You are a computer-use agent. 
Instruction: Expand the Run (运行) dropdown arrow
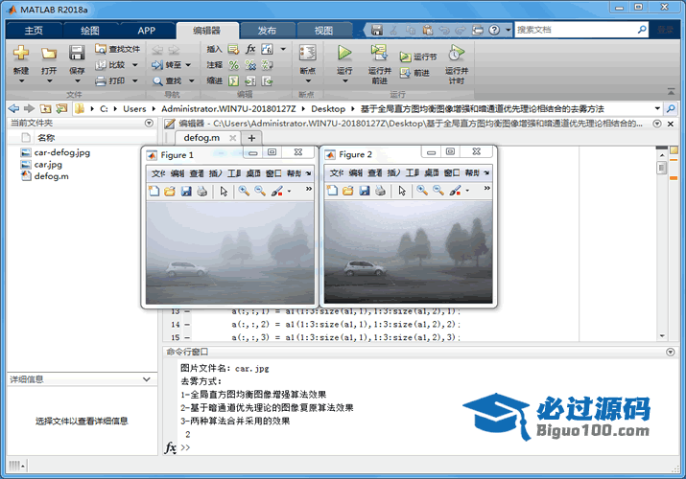tap(344, 80)
